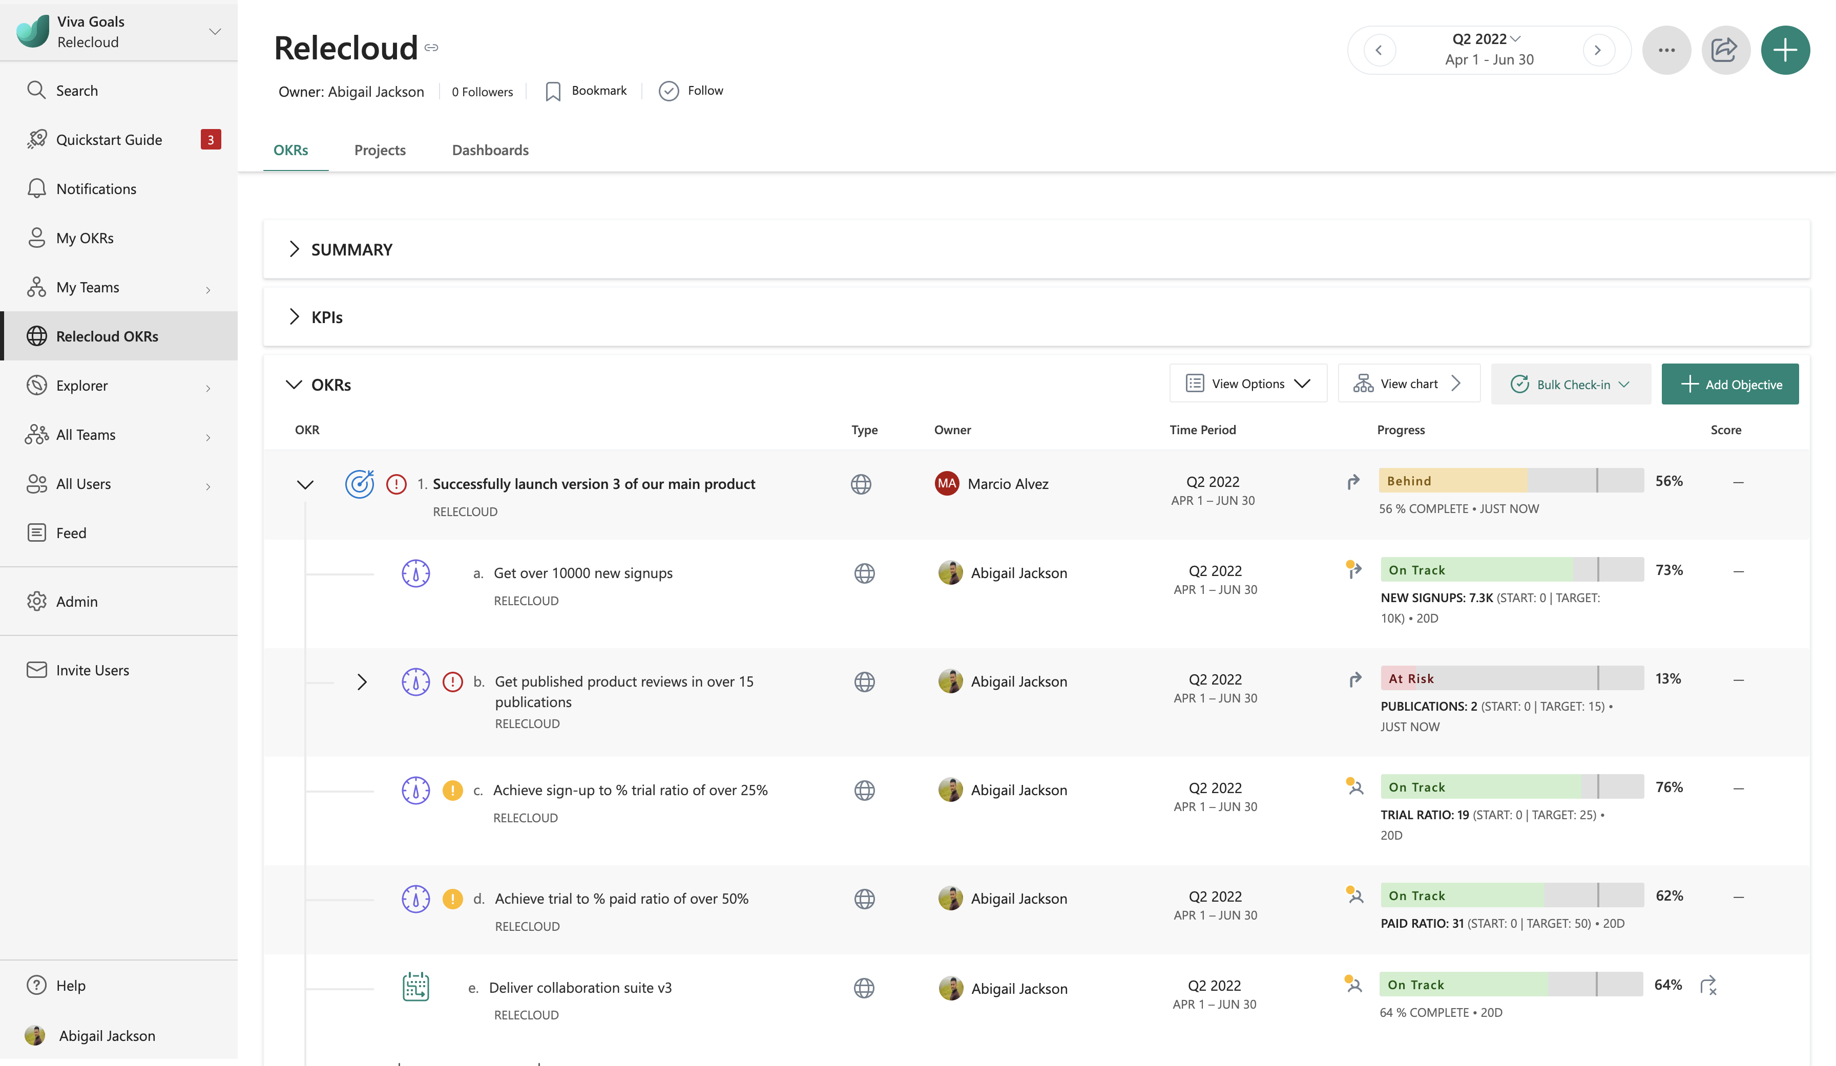The width and height of the screenshot is (1836, 1066).
Task: Expand the published product reviews key result
Action: (362, 681)
